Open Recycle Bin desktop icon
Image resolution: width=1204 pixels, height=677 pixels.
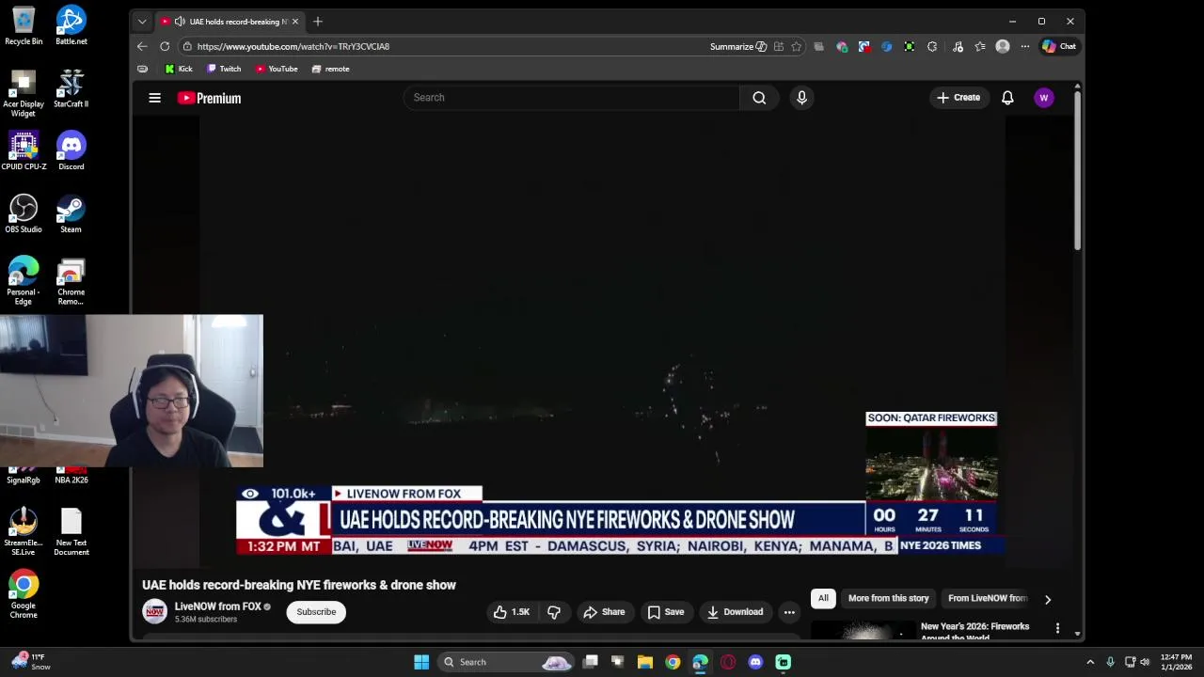[x=24, y=25]
